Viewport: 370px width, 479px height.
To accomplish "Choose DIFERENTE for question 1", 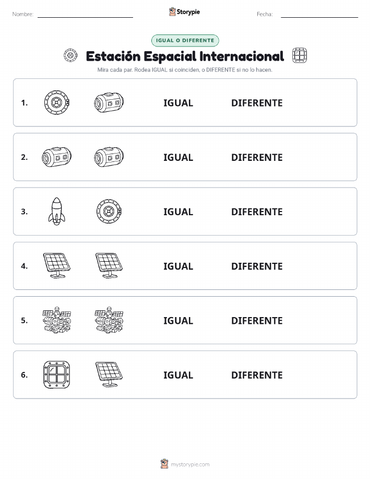I will (x=257, y=103).
